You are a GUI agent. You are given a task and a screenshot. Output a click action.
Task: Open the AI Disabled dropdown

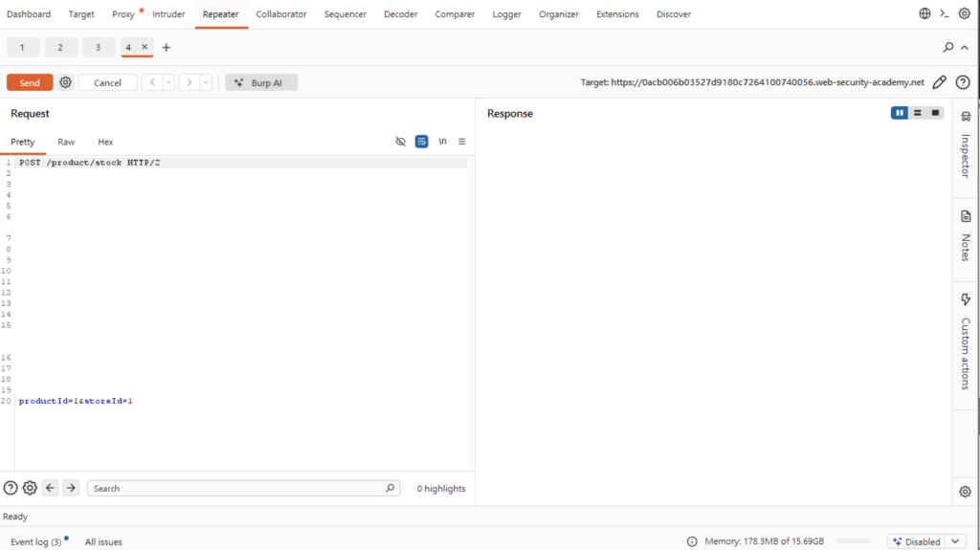tap(927, 542)
